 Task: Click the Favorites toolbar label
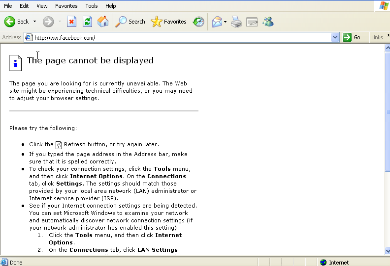175,22
